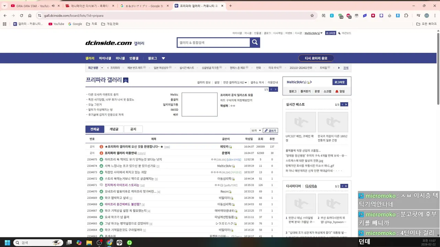Select the 공지 tab

tap(133, 129)
